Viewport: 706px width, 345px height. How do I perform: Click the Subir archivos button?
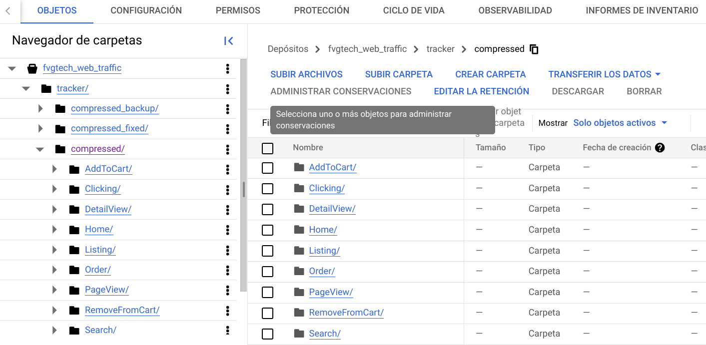pos(306,74)
